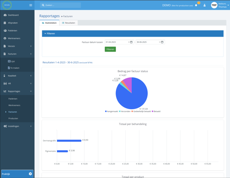
Task: Click the Instellingen gears icon
Action: 5,126
